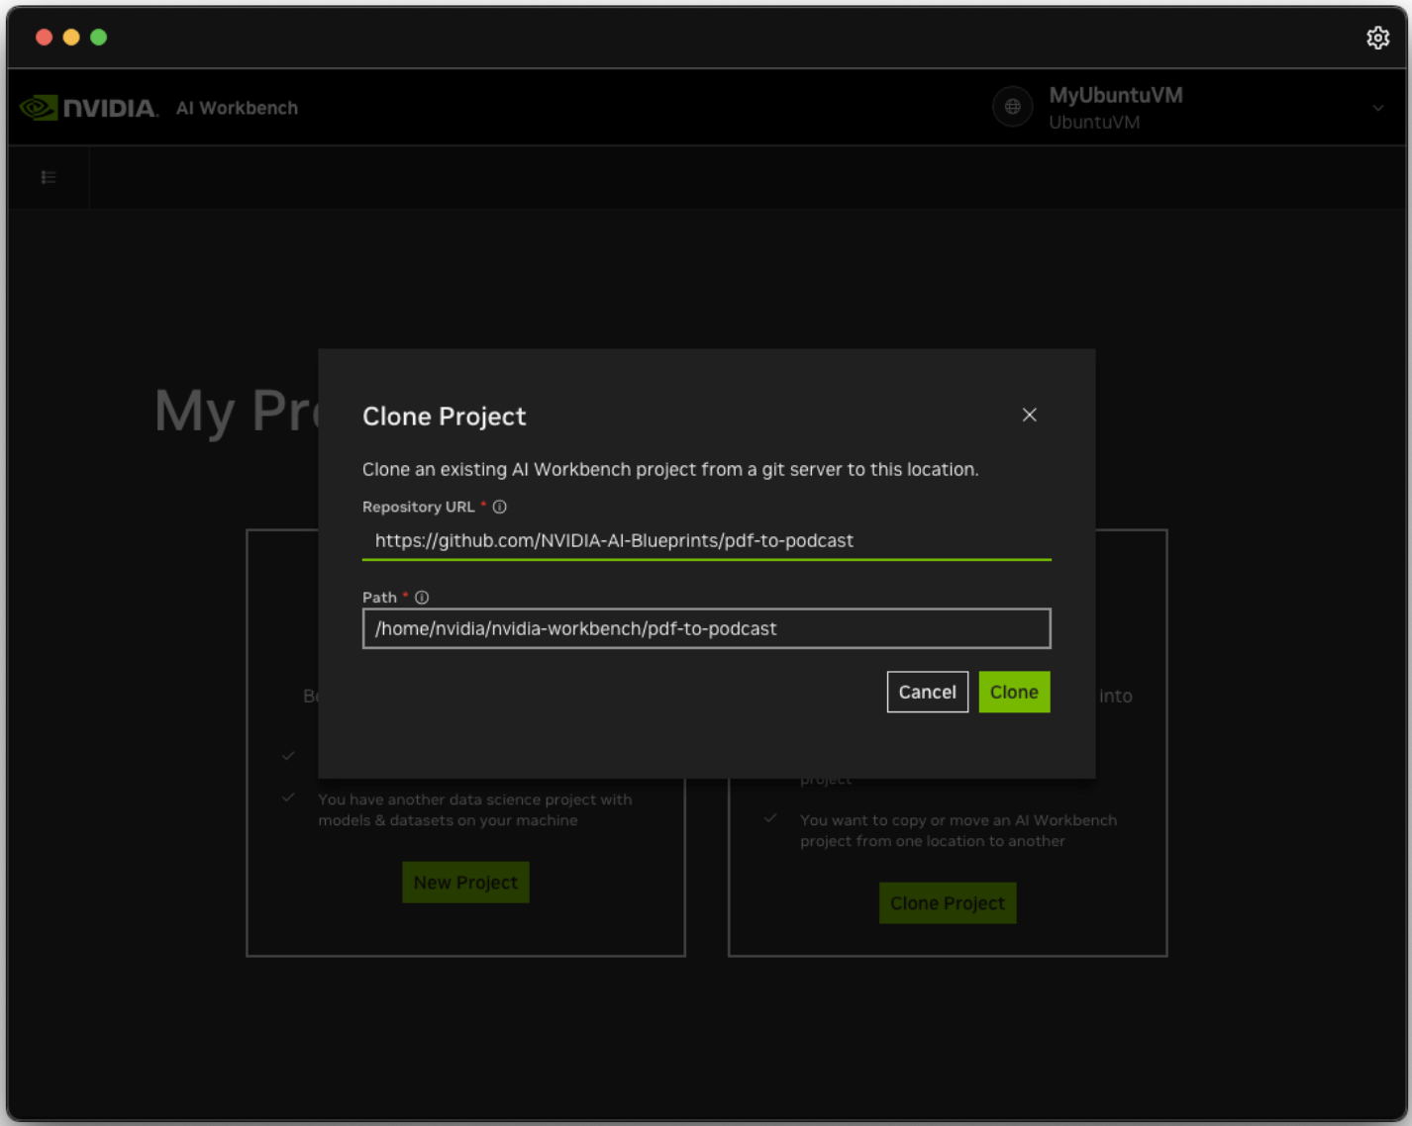Click the Repository URL info icon
Screen dimensions: 1412x1126
click(500, 507)
